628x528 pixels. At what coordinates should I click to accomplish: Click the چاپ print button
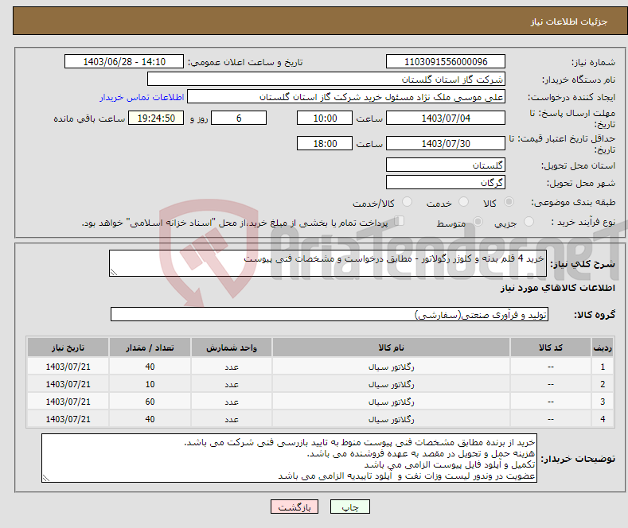pyautogui.click(x=350, y=507)
